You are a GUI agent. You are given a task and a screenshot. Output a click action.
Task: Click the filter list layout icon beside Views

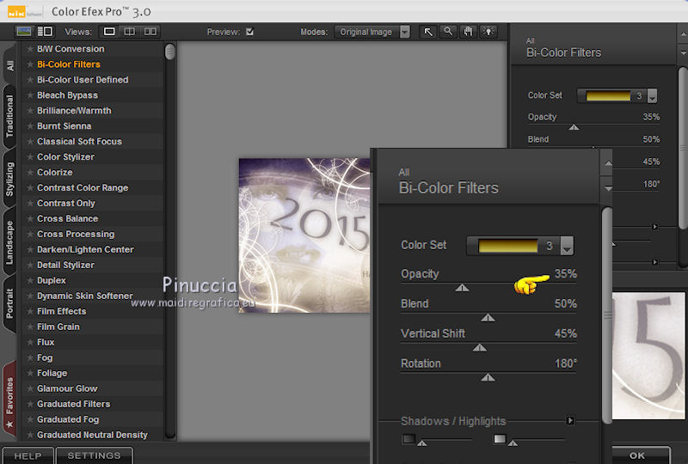[x=45, y=32]
